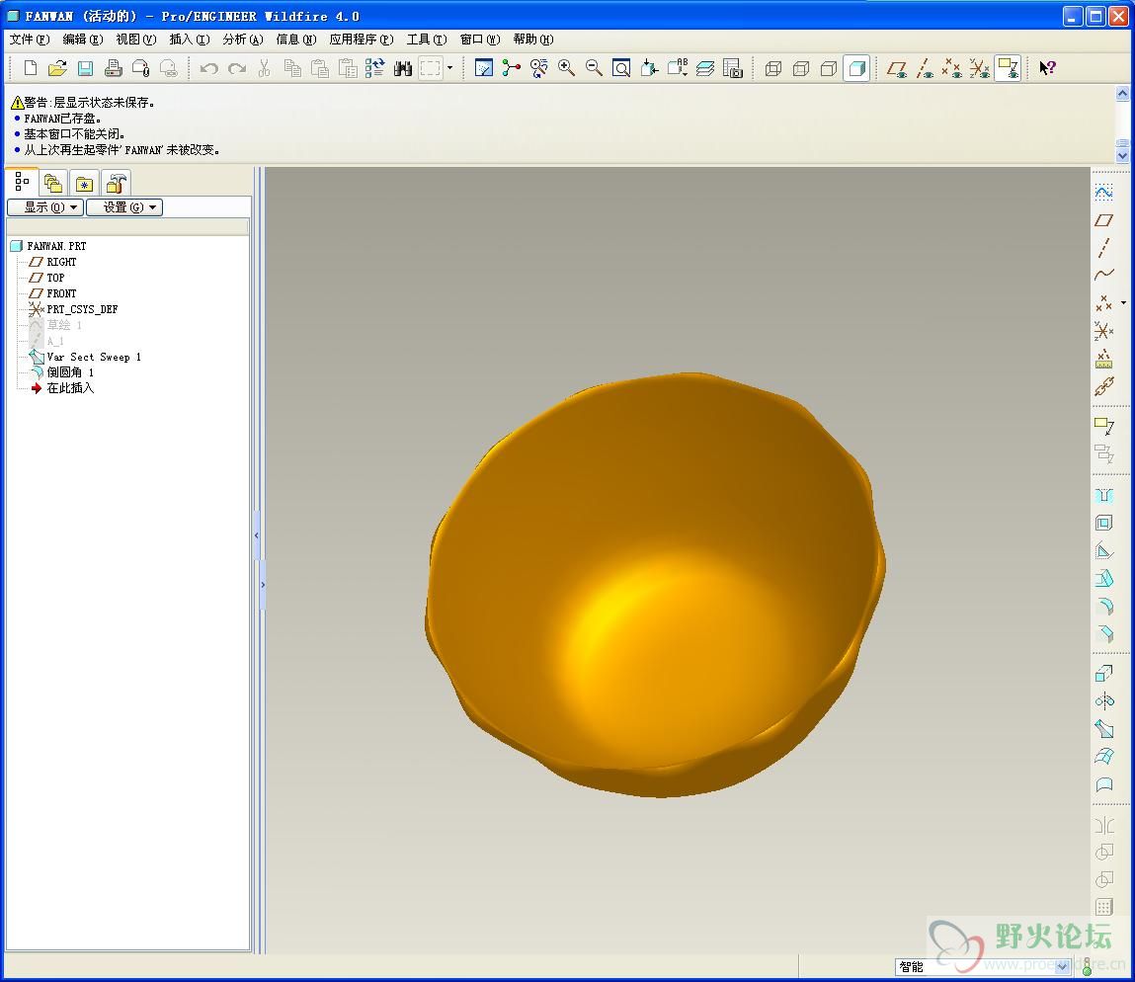Switch to No Hidden display mode
The image size is (1135, 982).
pyautogui.click(x=828, y=68)
